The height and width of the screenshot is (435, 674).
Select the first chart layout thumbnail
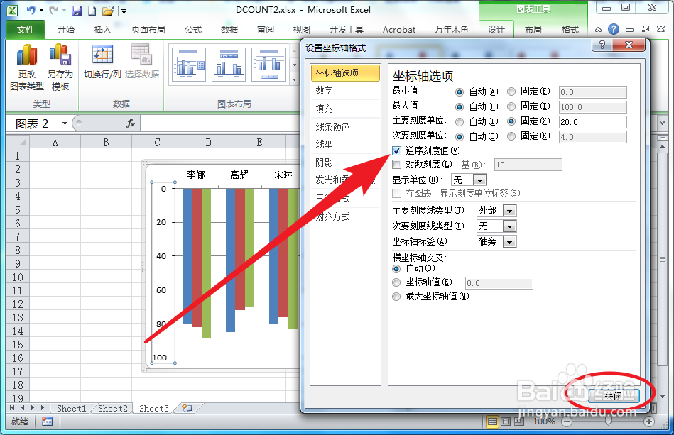click(187, 64)
